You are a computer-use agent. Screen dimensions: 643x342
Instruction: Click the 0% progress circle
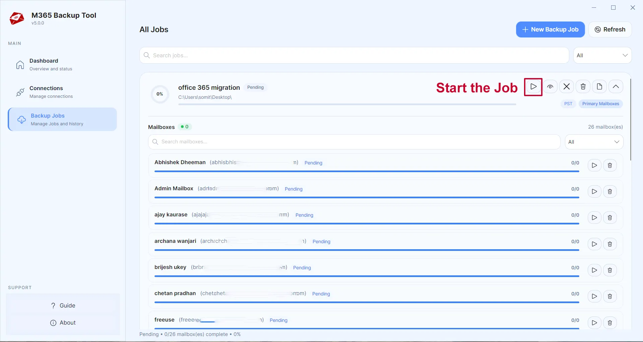click(x=160, y=94)
